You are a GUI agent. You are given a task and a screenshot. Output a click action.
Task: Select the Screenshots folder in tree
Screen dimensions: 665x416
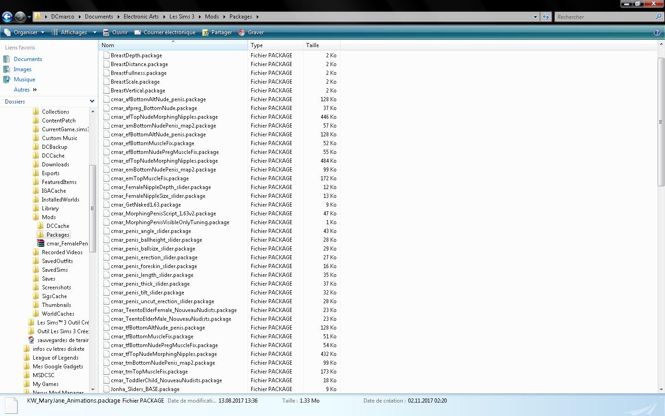pos(56,288)
